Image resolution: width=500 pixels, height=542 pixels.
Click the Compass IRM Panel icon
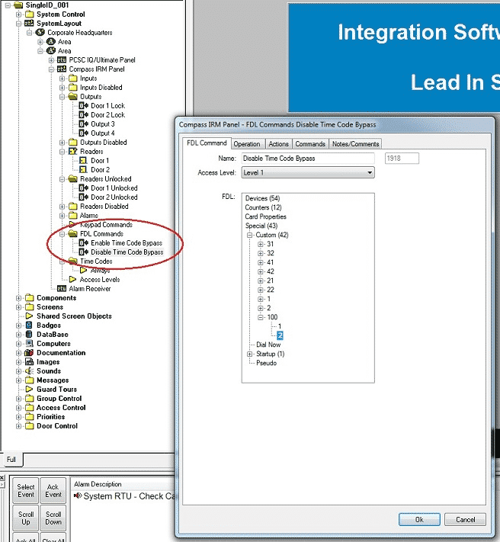62,69
